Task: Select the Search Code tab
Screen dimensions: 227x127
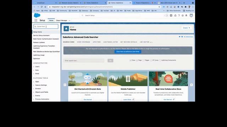Action: [68, 42]
